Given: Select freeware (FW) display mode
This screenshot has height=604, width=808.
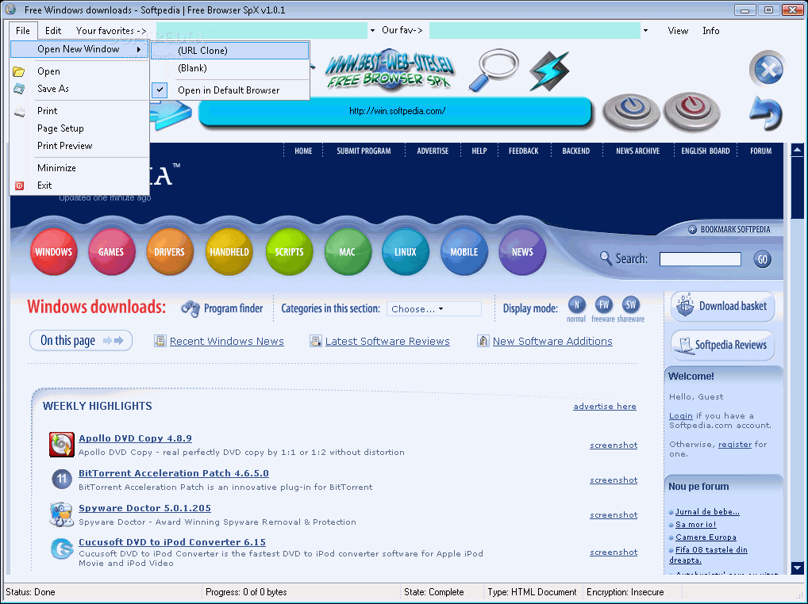Looking at the screenshot, I should tap(604, 304).
